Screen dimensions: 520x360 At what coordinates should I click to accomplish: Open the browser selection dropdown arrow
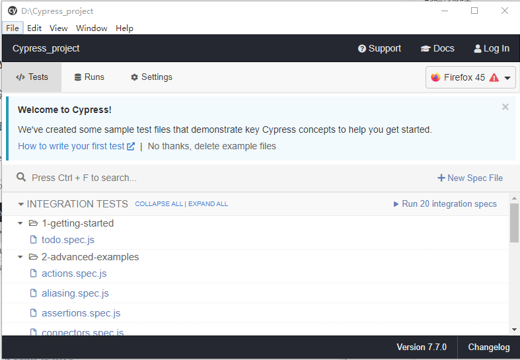[508, 78]
